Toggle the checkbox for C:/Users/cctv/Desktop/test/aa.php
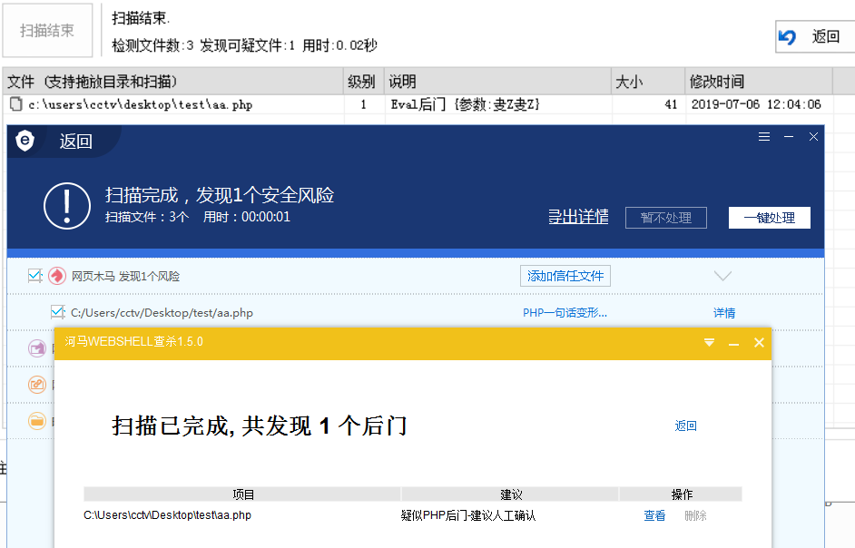This screenshot has width=855, height=548. 58,312
